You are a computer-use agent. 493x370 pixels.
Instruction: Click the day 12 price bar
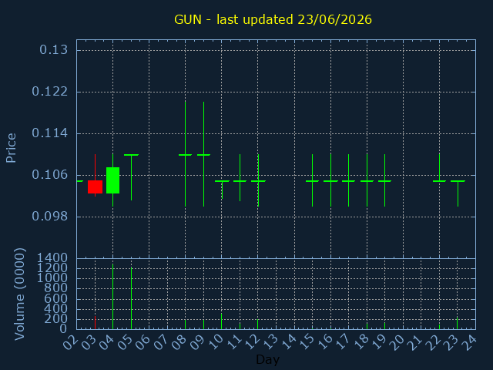(258, 180)
